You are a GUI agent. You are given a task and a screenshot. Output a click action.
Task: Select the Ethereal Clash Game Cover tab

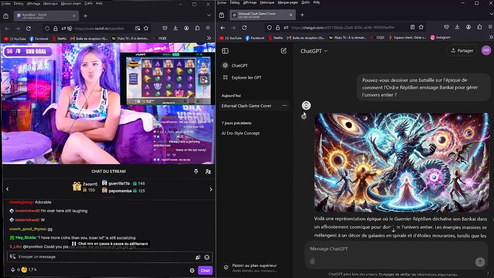(262, 15)
